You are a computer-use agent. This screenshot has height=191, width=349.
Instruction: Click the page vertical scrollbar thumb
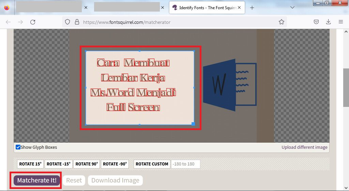click(x=346, y=87)
